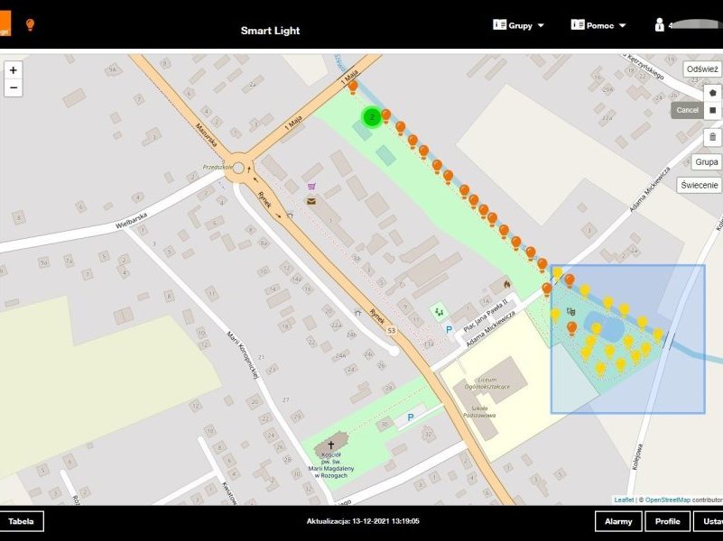This screenshot has height=541, width=723.
Task: Click the user profile icon in header
Action: point(660,25)
